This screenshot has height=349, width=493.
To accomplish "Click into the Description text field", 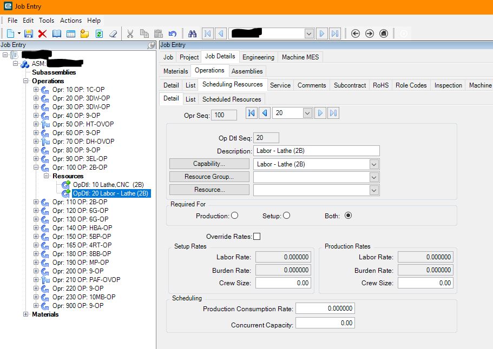I will 316,151.
